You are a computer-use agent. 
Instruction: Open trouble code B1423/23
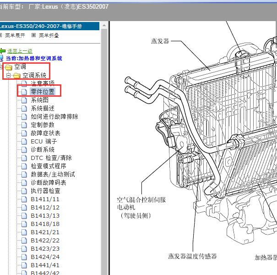45,249
